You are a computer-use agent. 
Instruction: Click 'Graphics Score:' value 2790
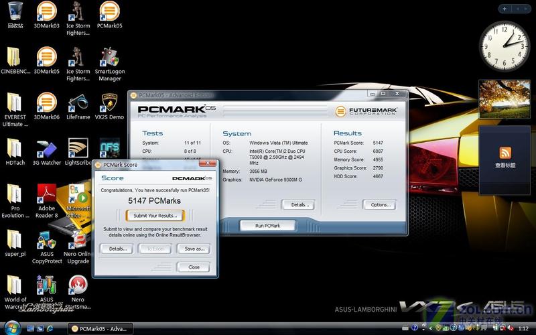(378, 168)
